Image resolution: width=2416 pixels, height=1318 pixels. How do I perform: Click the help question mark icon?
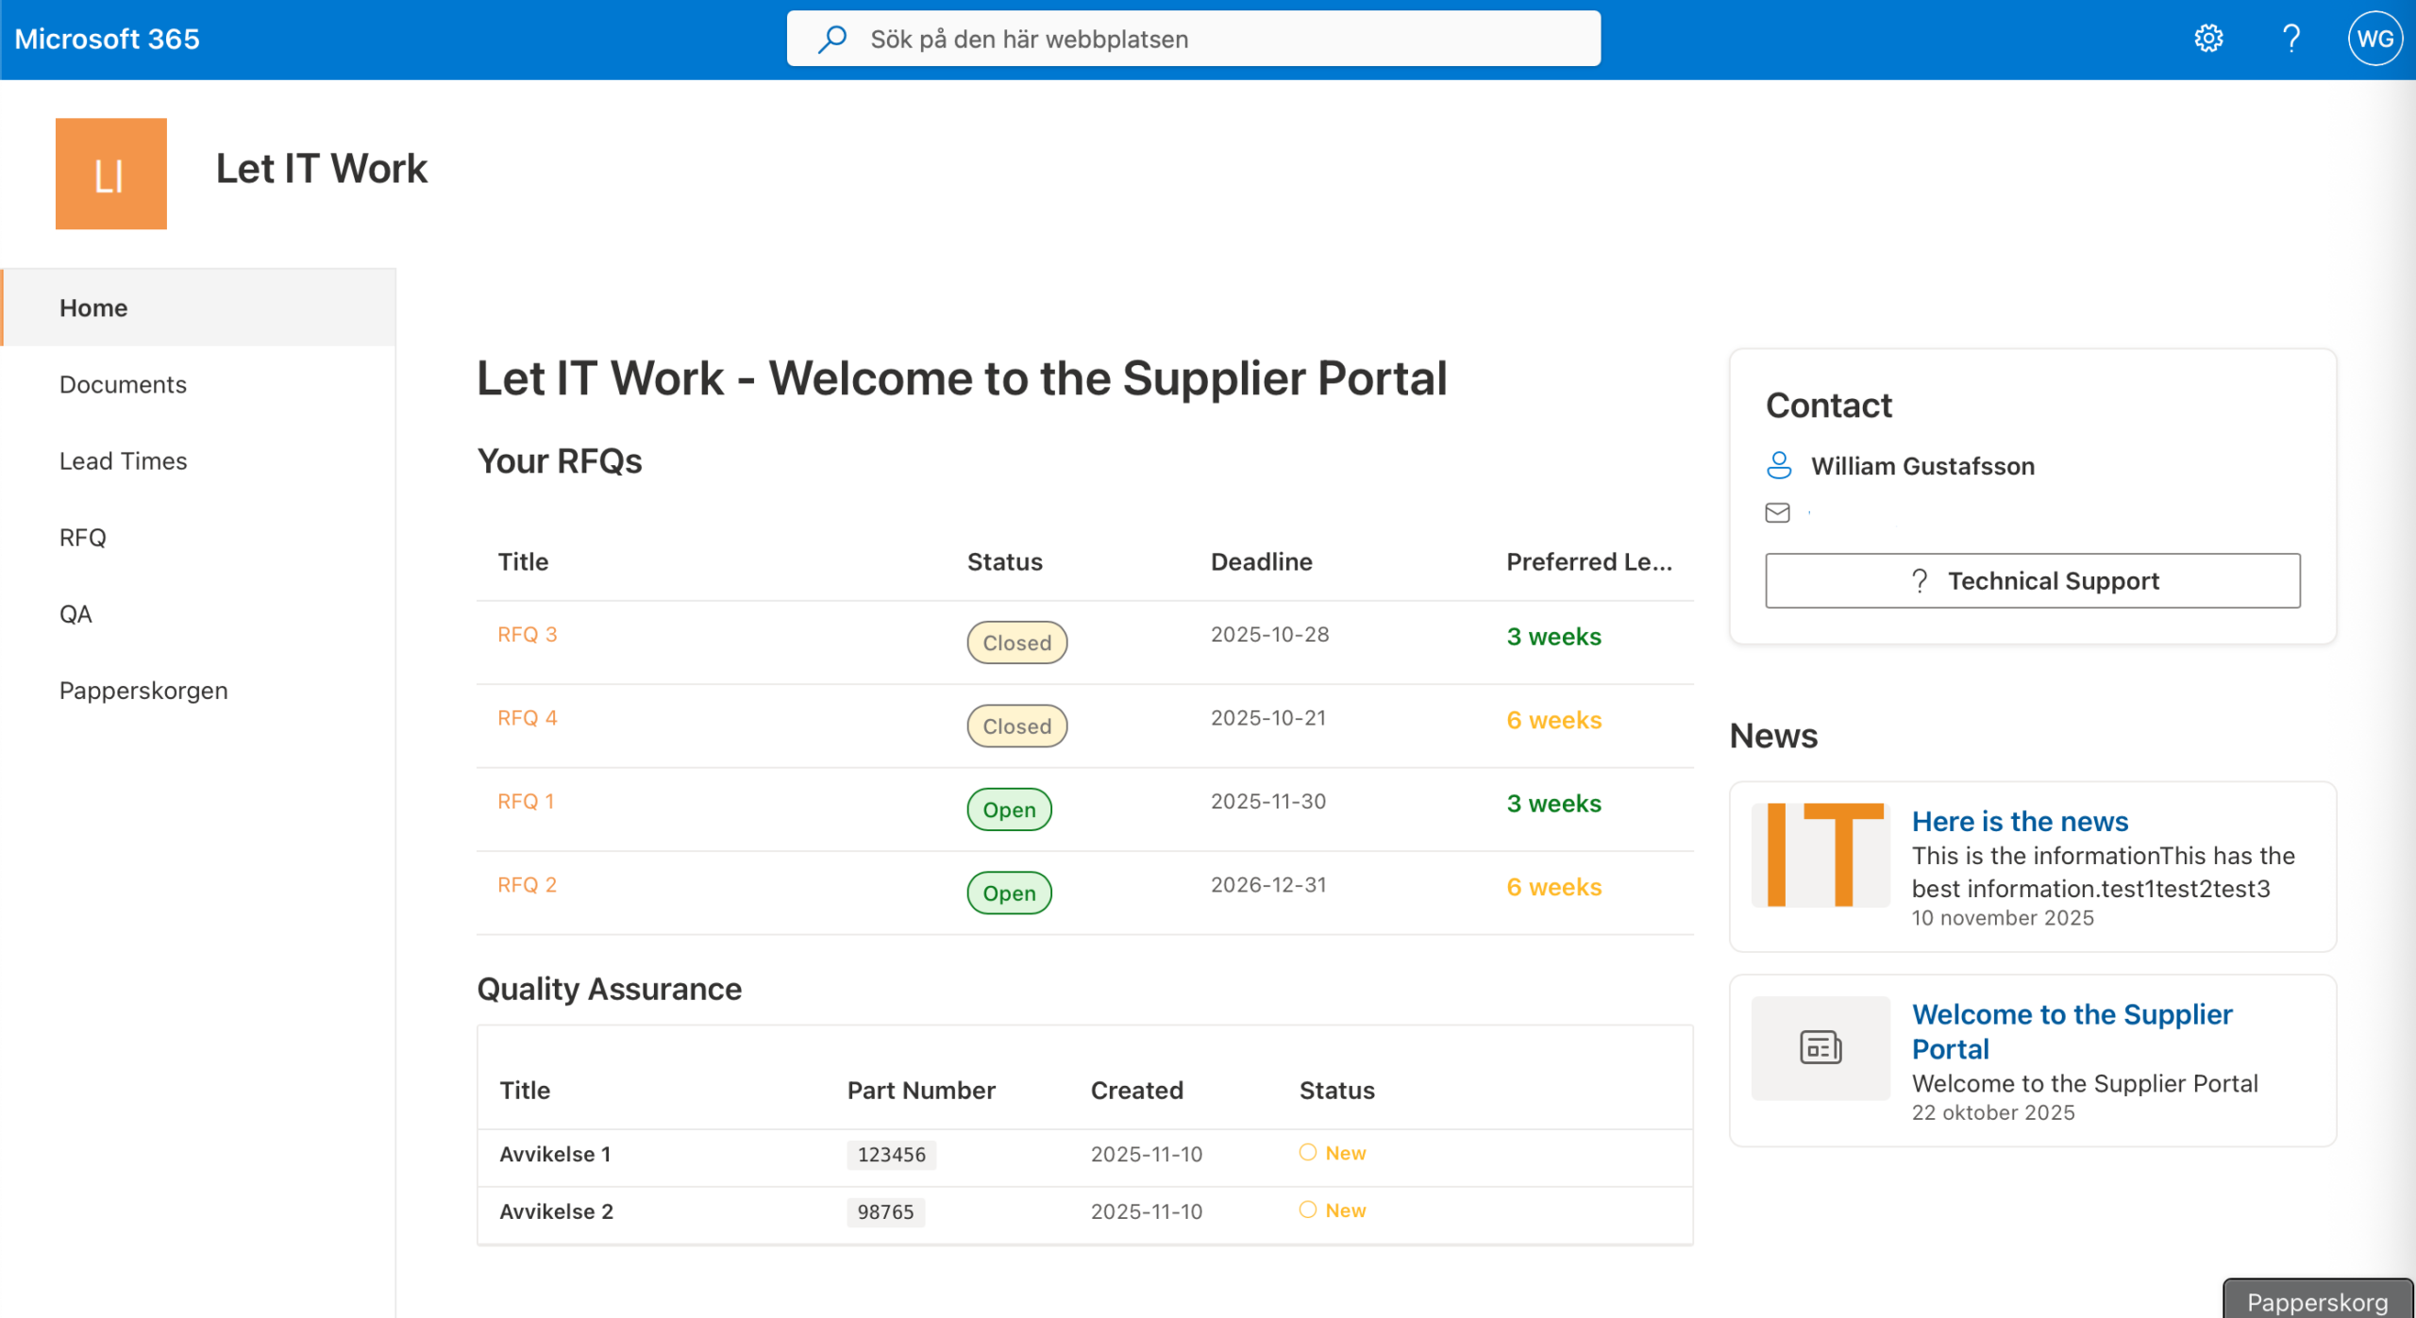pos(2290,39)
